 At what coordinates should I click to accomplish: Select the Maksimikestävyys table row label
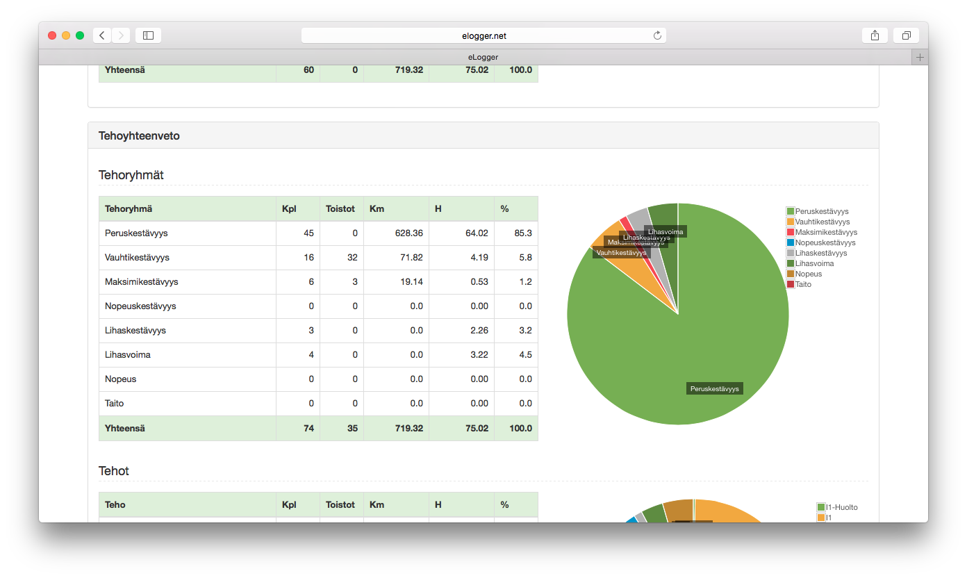(x=142, y=281)
